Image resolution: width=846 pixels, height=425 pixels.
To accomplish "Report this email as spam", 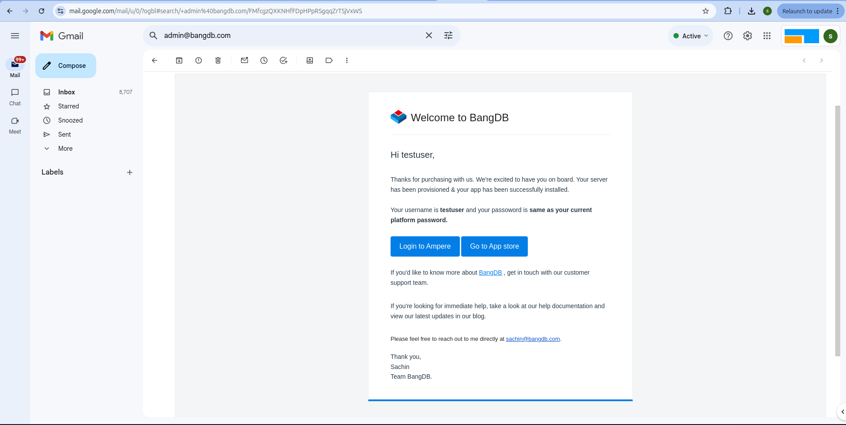I will pyautogui.click(x=199, y=60).
